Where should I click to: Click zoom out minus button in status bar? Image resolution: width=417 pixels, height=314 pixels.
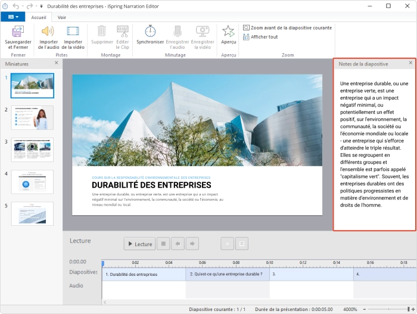click(x=365, y=309)
